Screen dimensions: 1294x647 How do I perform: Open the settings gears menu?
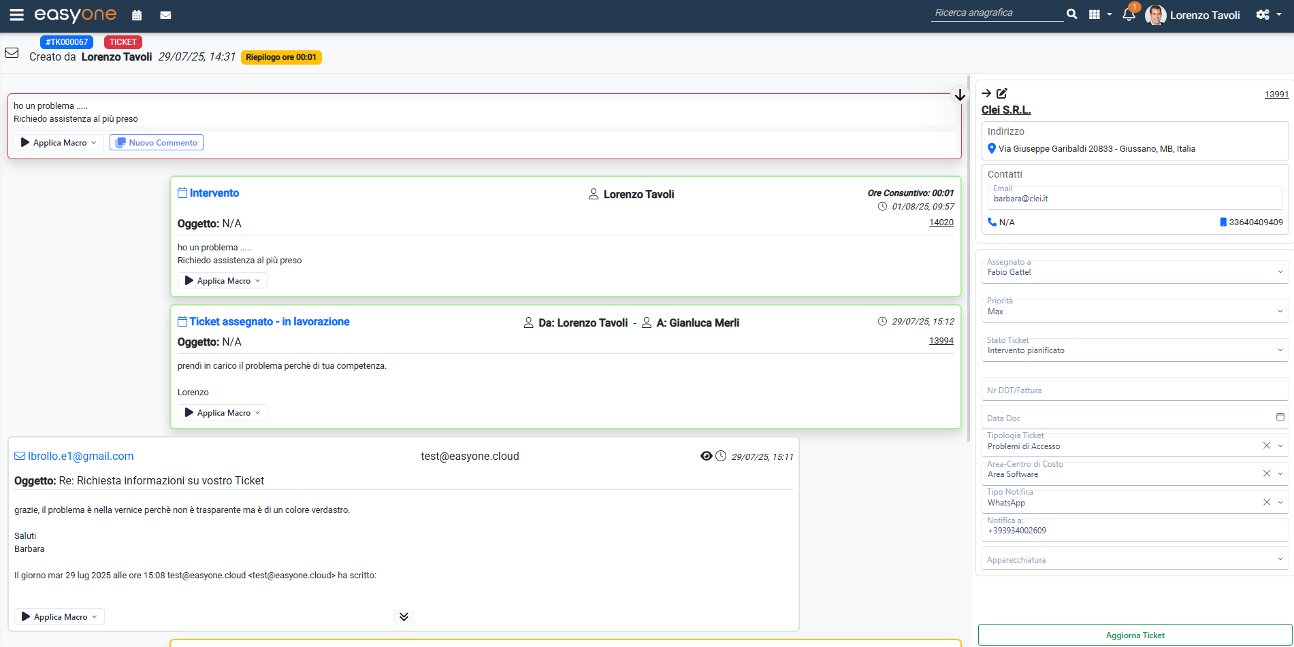(x=1268, y=15)
